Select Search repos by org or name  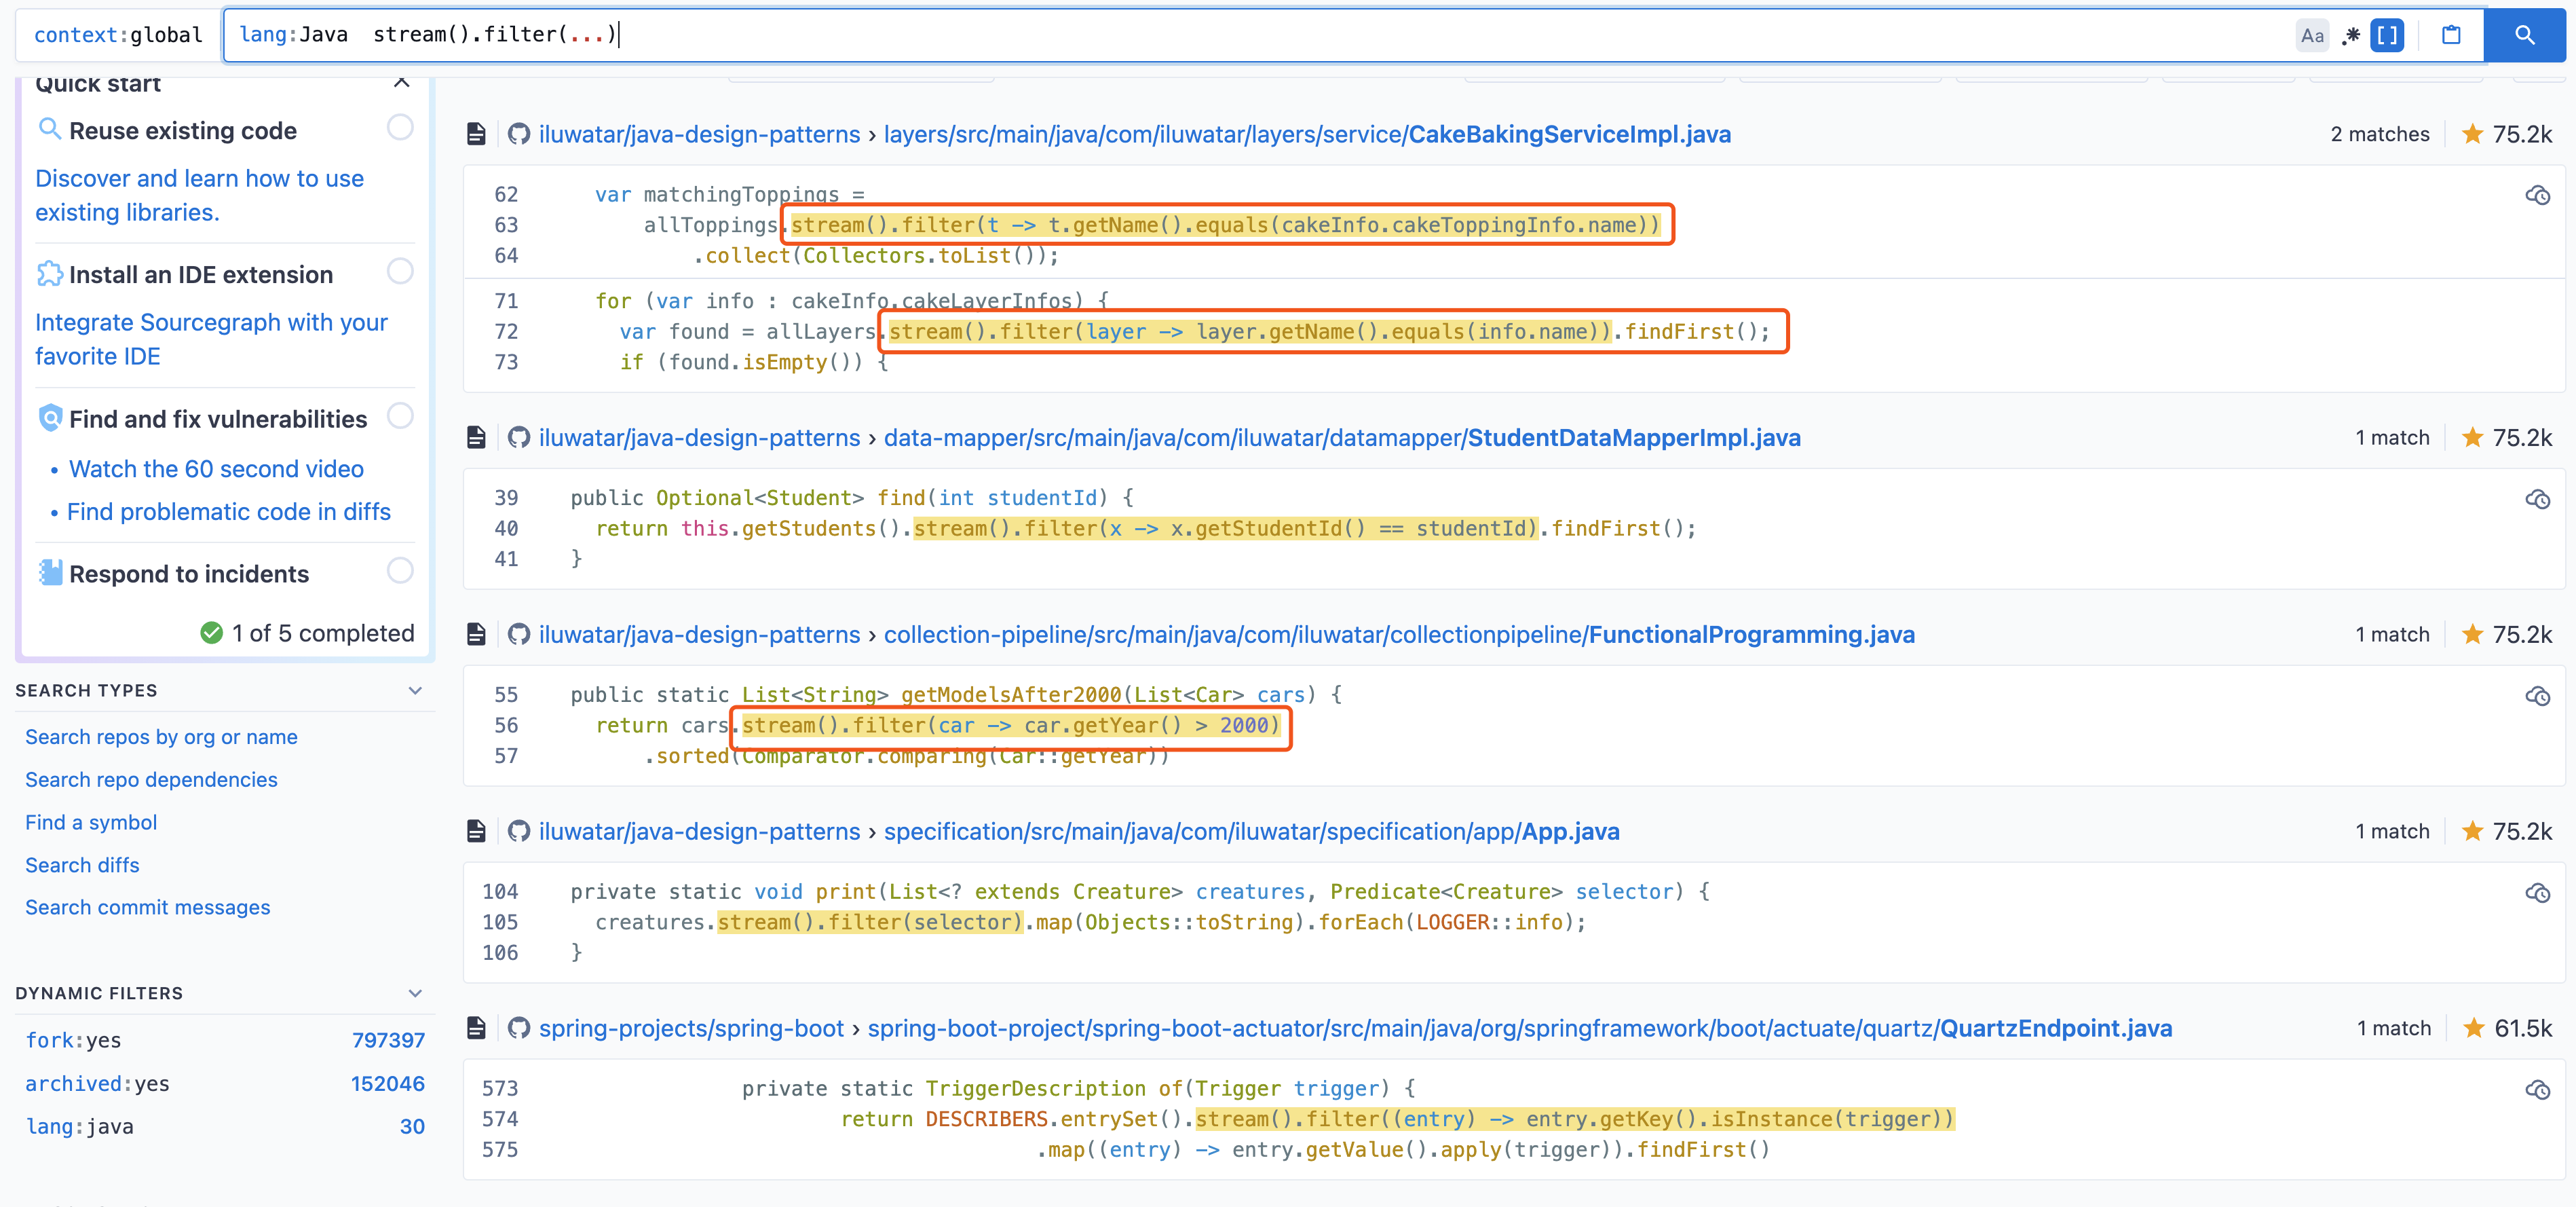[161, 737]
